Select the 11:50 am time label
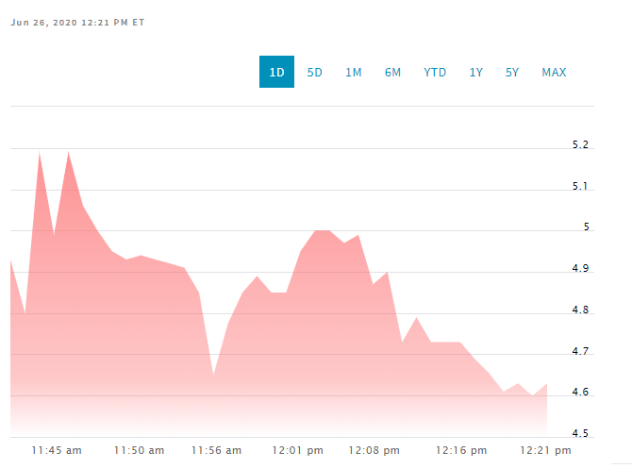The image size is (632, 469). [139, 450]
